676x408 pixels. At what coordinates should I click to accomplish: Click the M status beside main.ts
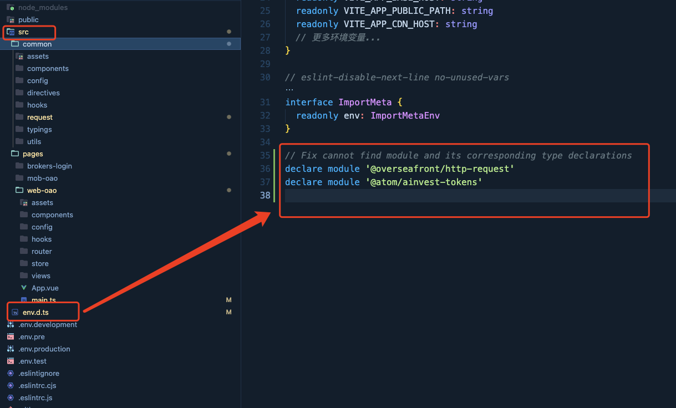(228, 300)
